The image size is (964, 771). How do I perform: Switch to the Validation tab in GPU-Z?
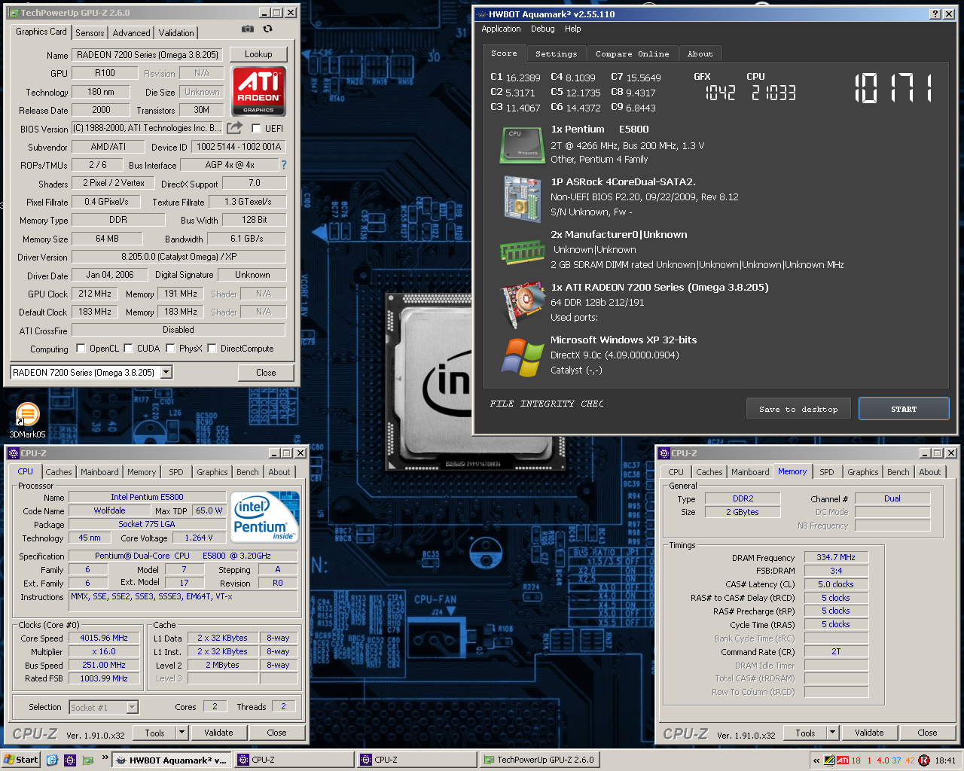(176, 32)
